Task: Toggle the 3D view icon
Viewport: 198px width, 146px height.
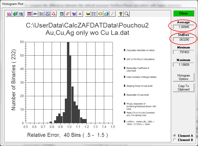Action: tap(47, 14)
